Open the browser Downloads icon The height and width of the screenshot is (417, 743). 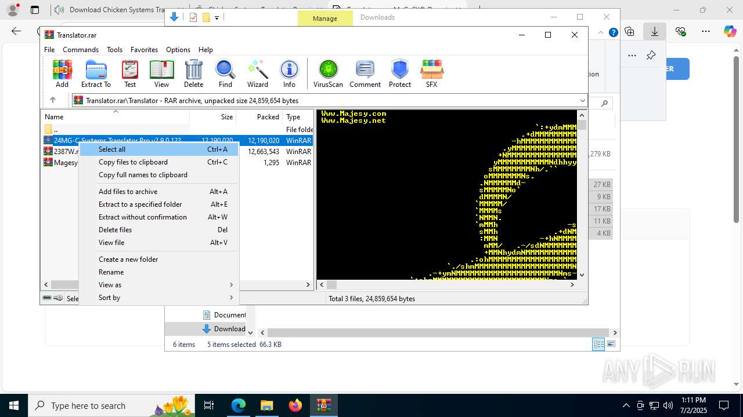[x=655, y=31]
